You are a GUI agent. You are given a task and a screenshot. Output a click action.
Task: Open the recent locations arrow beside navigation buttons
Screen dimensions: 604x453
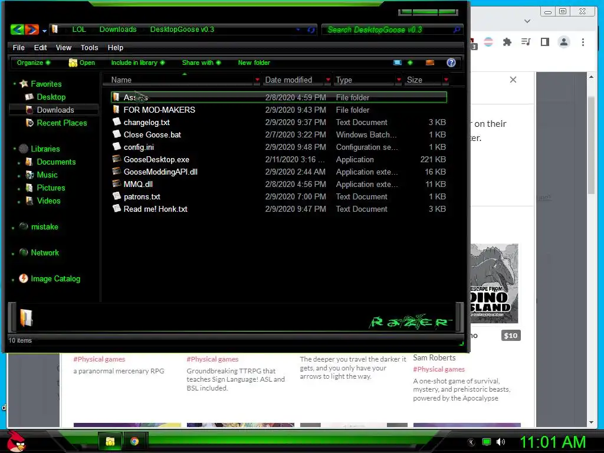coord(44,31)
